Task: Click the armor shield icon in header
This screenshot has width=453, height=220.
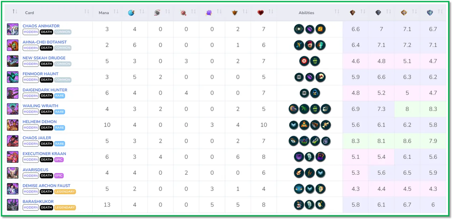Action: coord(235,13)
